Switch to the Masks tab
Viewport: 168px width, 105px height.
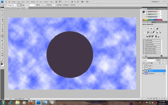point(154,22)
